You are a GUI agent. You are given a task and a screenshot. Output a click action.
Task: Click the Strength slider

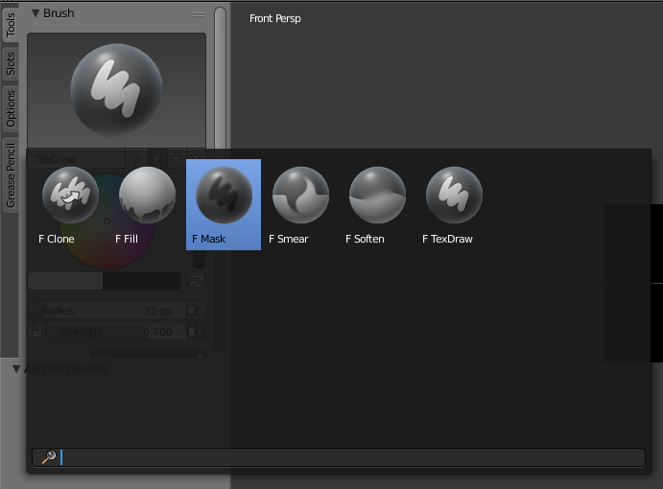pyautogui.click(x=115, y=332)
